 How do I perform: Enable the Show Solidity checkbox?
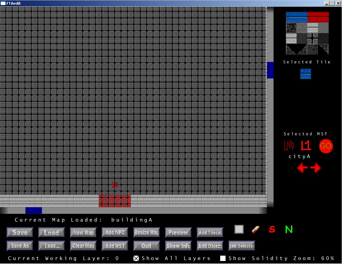223,258
